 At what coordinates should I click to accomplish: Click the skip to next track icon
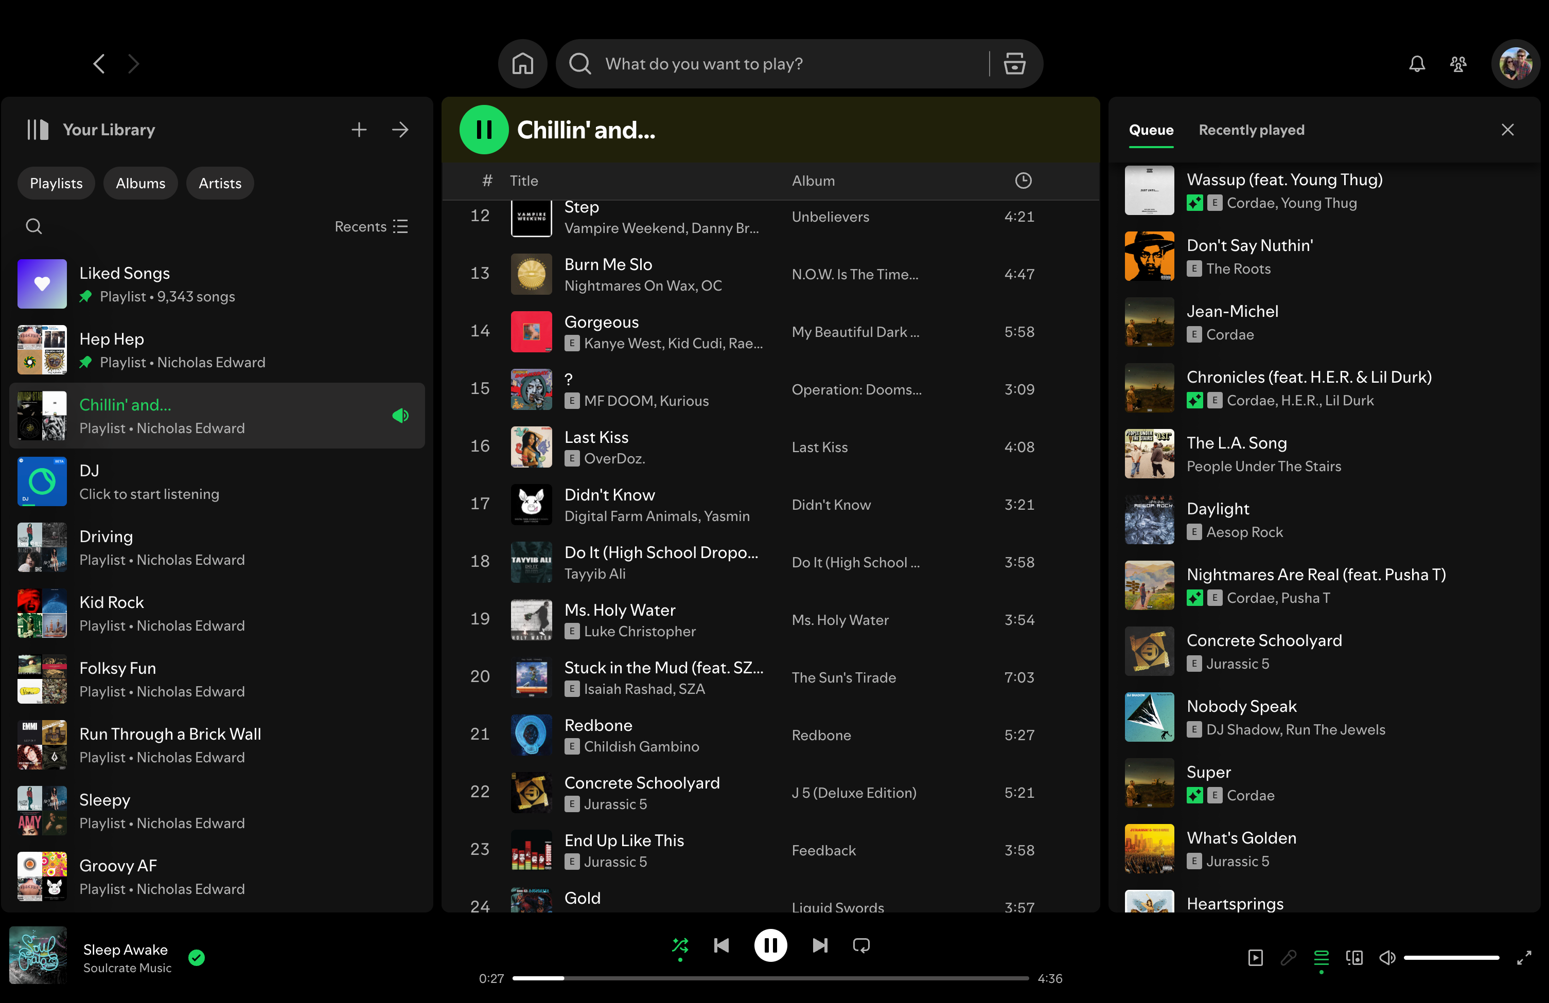pos(820,946)
